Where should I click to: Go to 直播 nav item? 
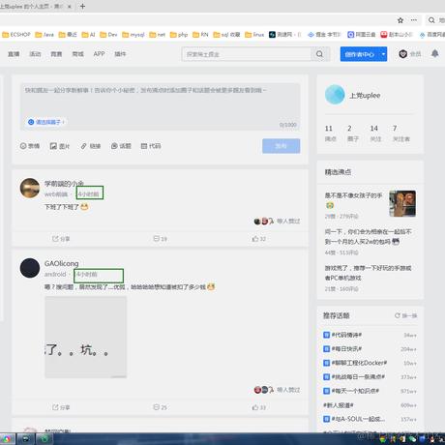pos(14,54)
